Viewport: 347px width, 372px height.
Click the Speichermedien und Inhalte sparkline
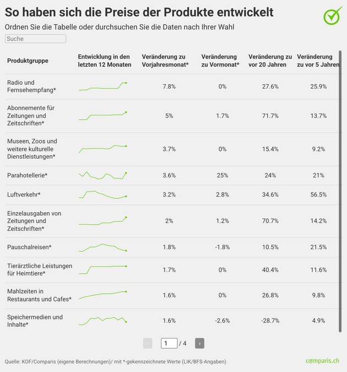pos(103,320)
